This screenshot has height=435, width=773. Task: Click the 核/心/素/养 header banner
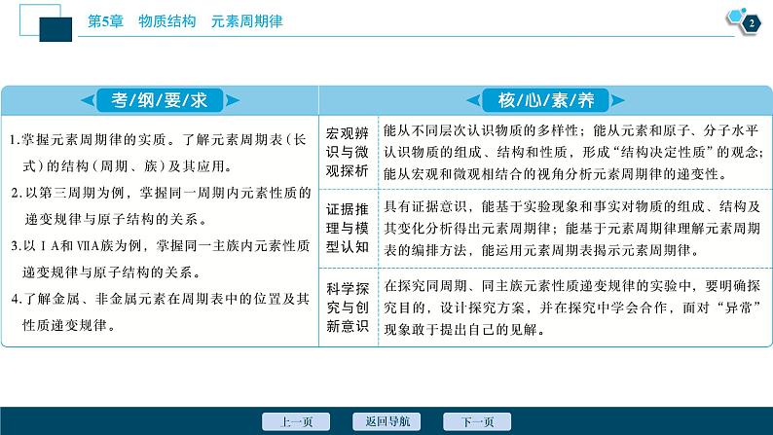pos(546,100)
